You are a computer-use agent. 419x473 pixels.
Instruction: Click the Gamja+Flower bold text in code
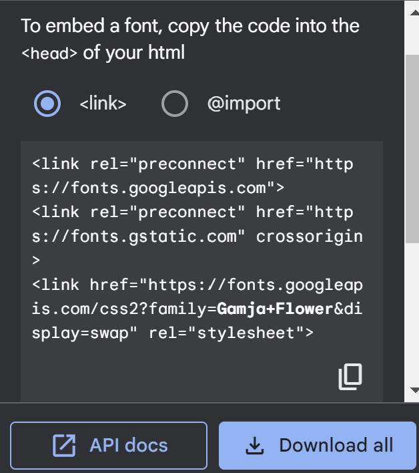click(275, 309)
